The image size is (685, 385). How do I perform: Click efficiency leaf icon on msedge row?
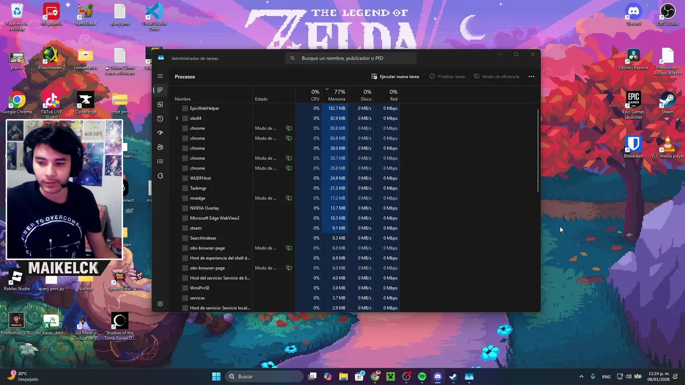pyautogui.click(x=289, y=198)
